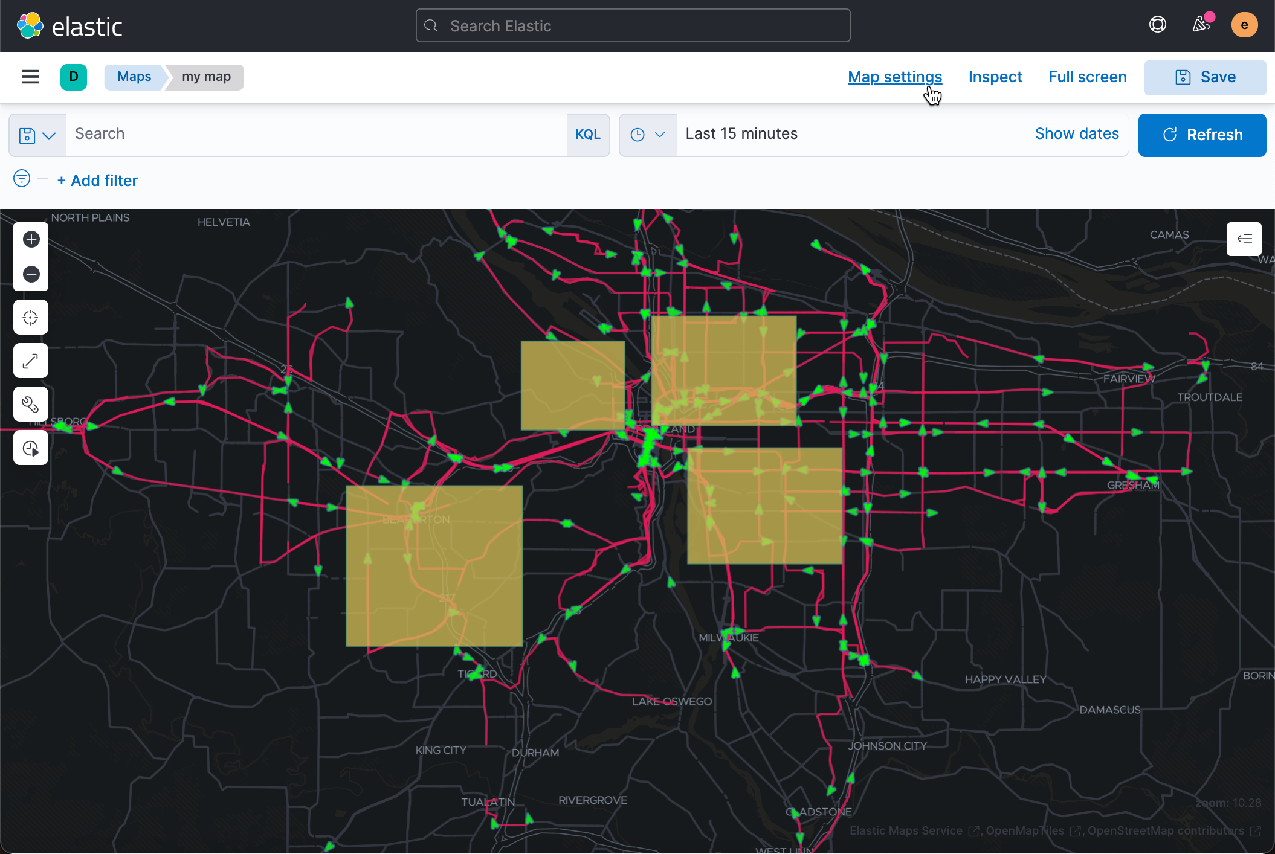Show dates in the time picker

pos(1077,133)
